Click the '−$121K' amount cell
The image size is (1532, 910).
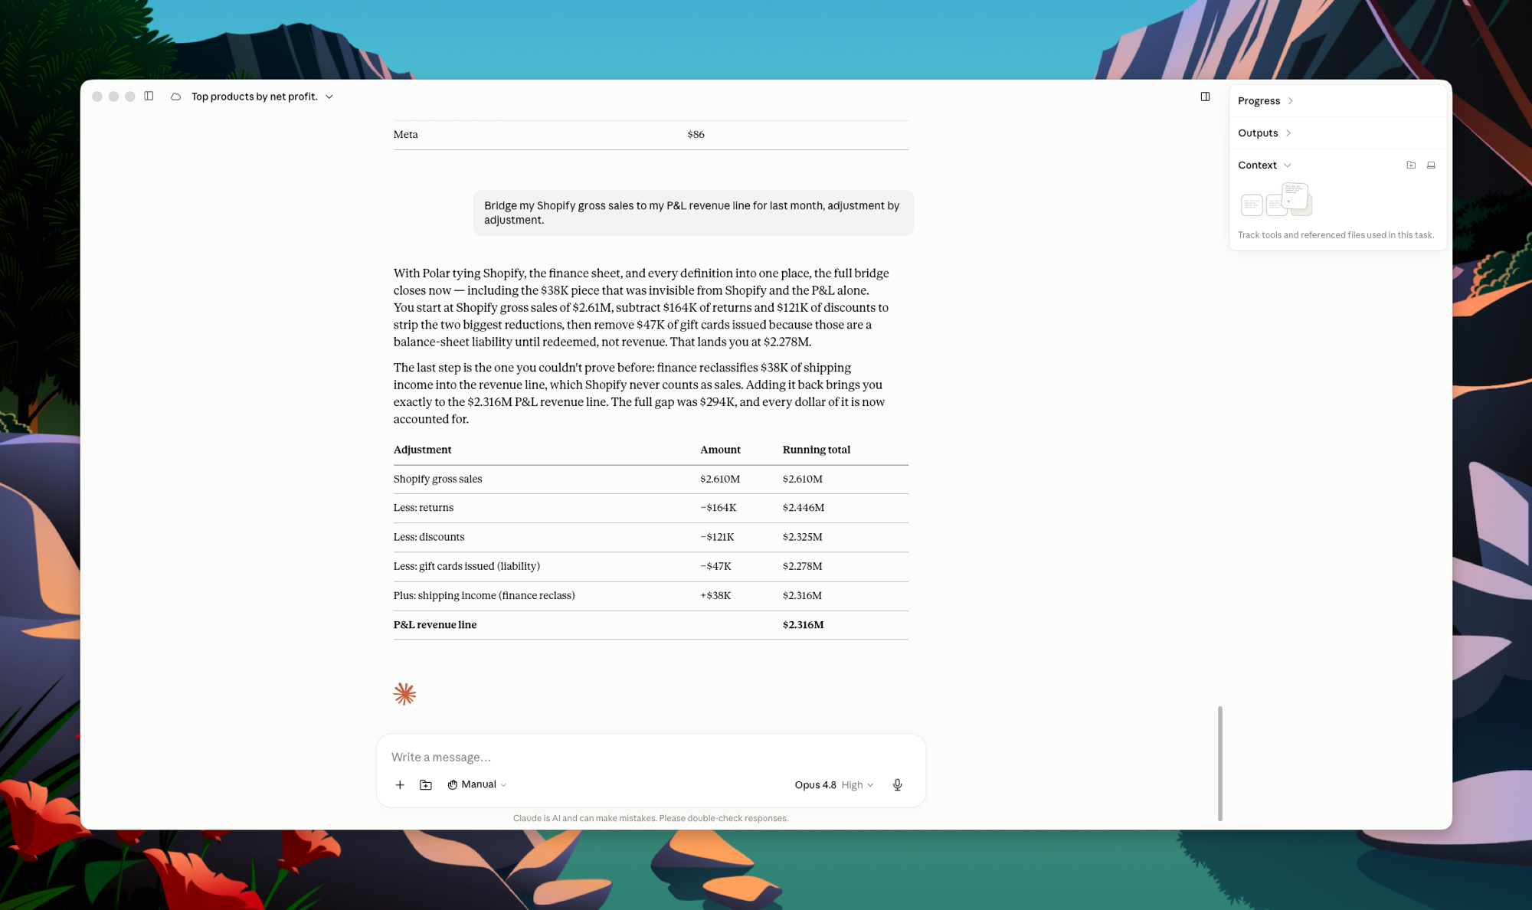(717, 537)
